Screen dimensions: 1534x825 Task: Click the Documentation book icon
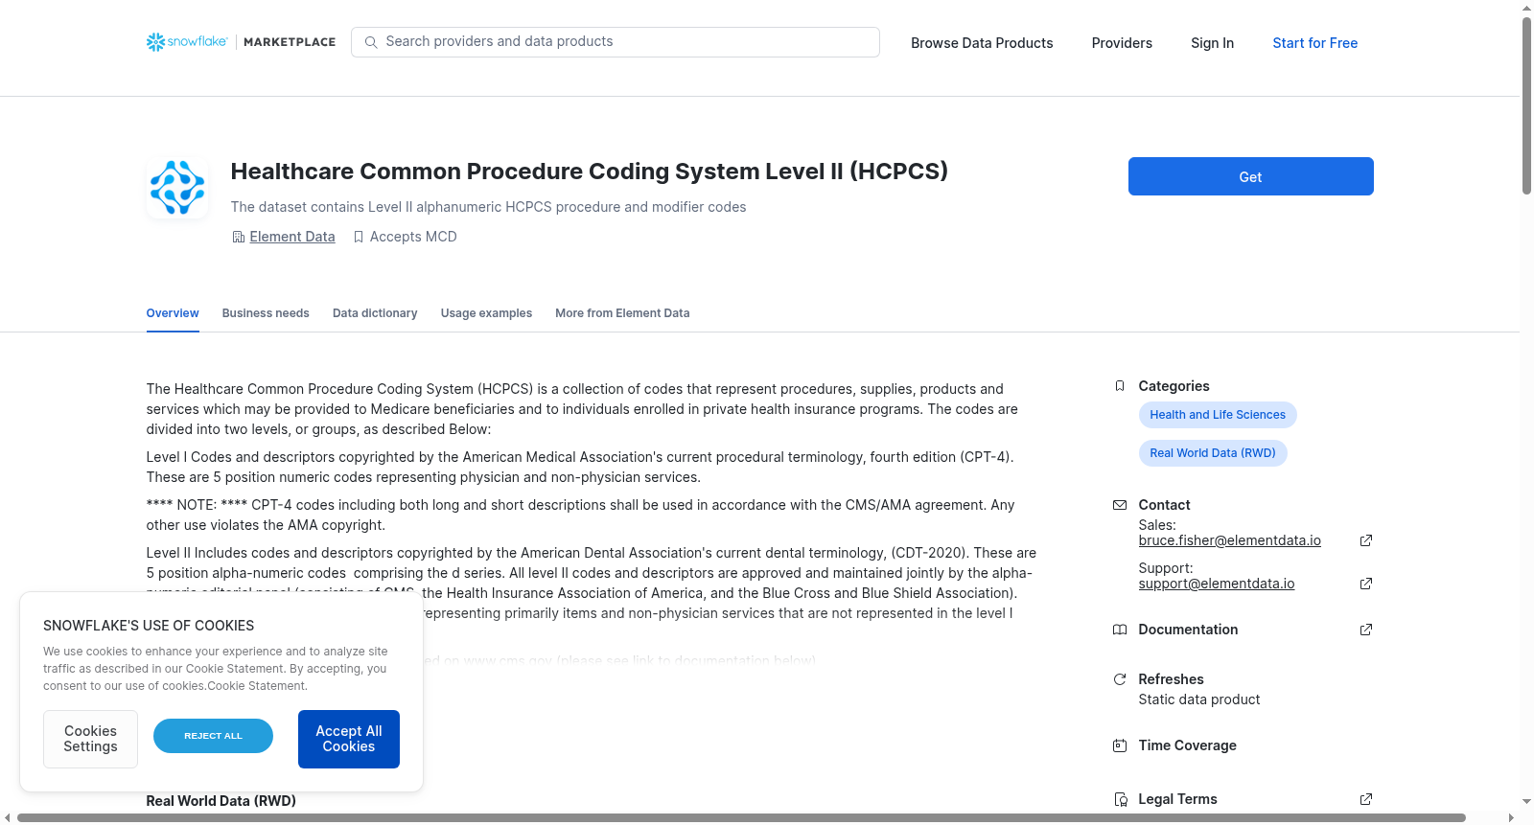(x=1120, y=630)
